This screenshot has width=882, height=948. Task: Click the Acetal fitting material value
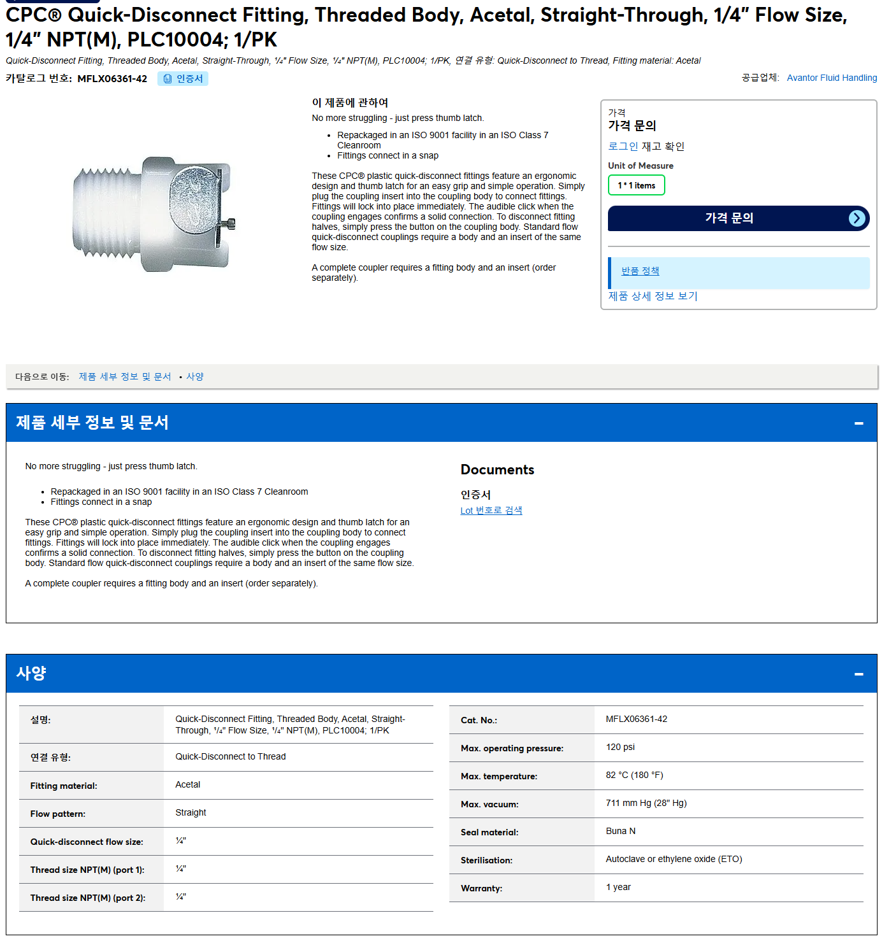[x=187, y=784]
